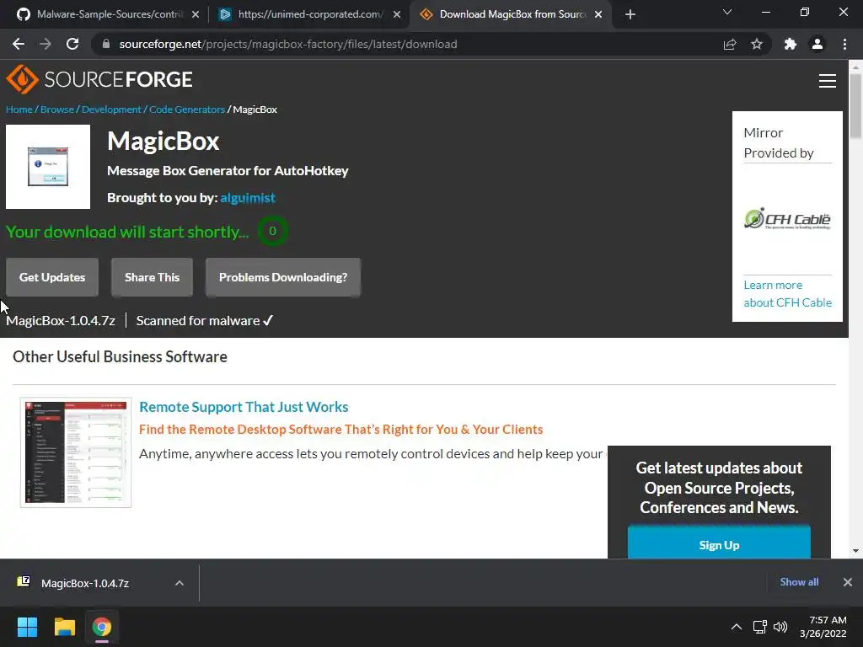This screenshot has height=647, width=863.
Task: Open the downloaded MagicBox-1.0.4.7z file
Action: click(x=85, y=583)
